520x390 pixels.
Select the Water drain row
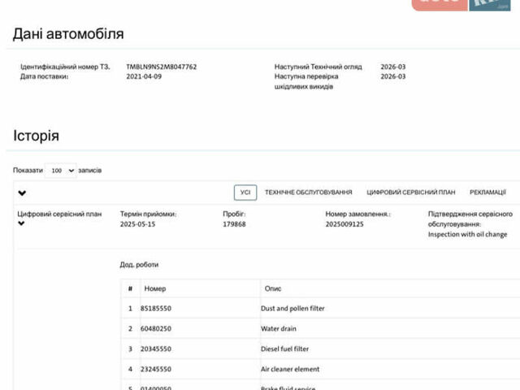[278, 329]
